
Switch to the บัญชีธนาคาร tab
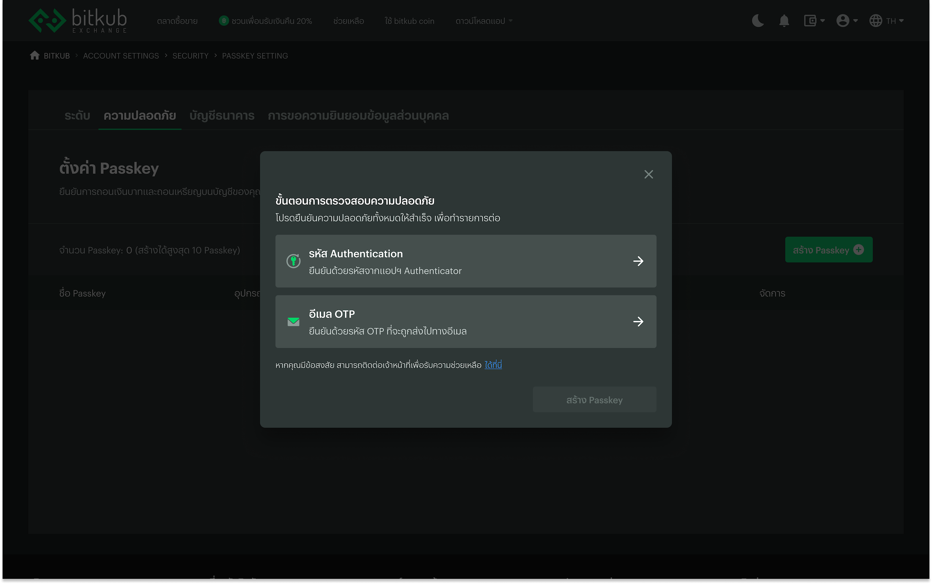pyautogui.click(x=223, y=115)
